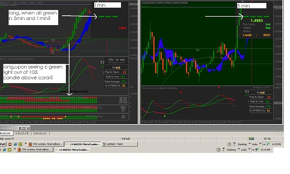Click the help bubble icon in the 4:15 PM taskbar
Screen dimensions: 290x174
[229, 144]
